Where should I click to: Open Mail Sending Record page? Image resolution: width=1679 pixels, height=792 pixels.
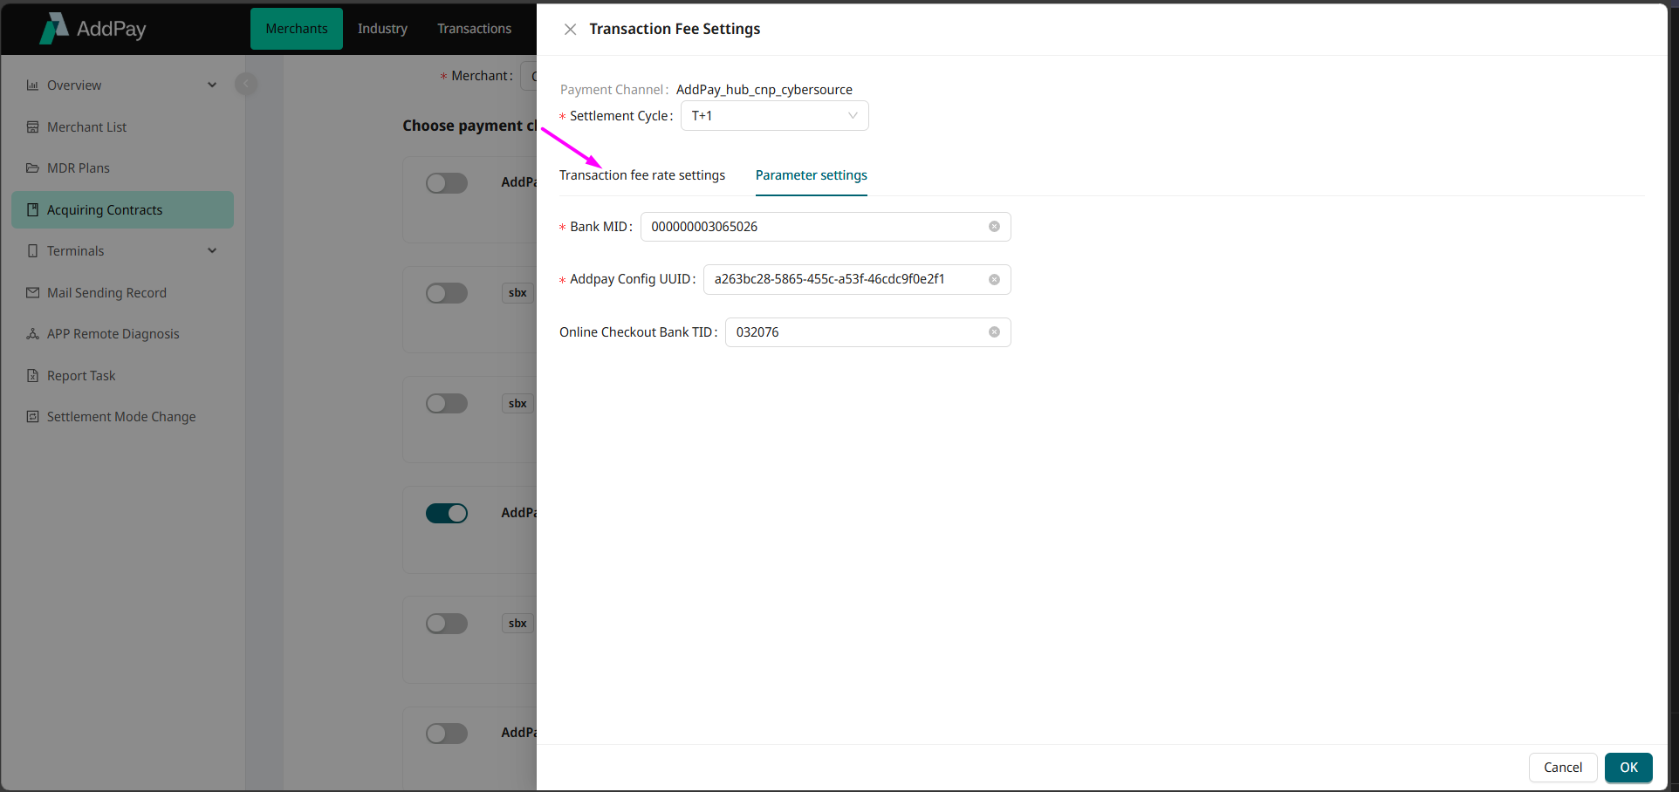click(106, 293)
